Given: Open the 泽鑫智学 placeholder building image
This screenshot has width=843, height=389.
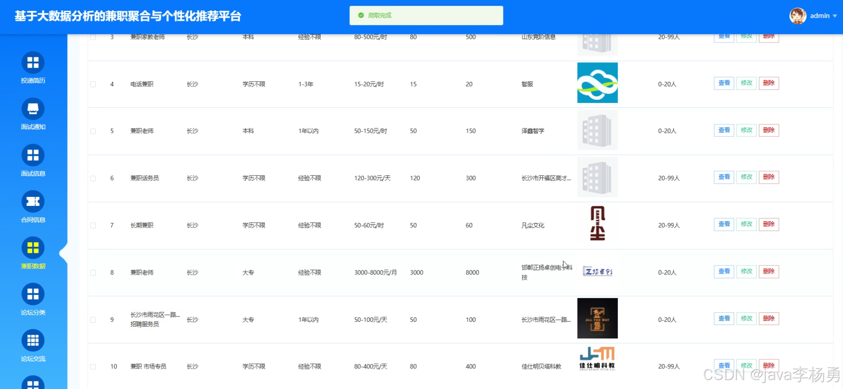Looking at the screenshot, I should click(x=597, y=130).
